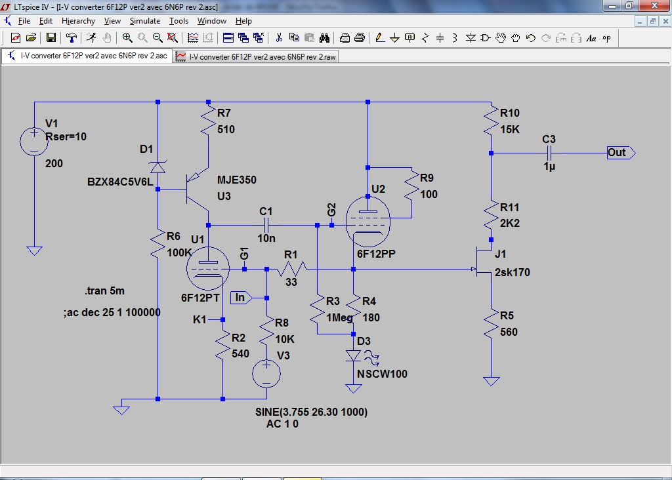Click the Rotate icon
Image resolution: width=672 pixels, height=480 pixels.
point(561,38)
